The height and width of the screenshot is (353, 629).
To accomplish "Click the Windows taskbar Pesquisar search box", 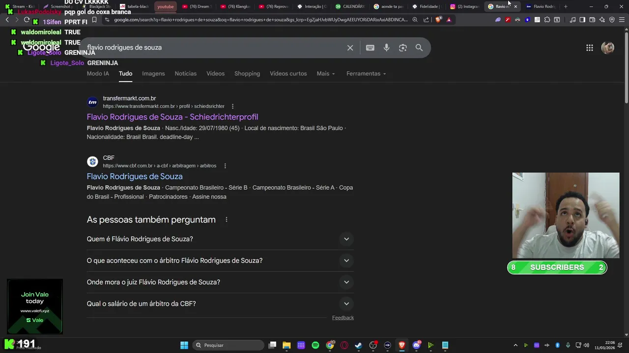I will click(x=228, y=345).
